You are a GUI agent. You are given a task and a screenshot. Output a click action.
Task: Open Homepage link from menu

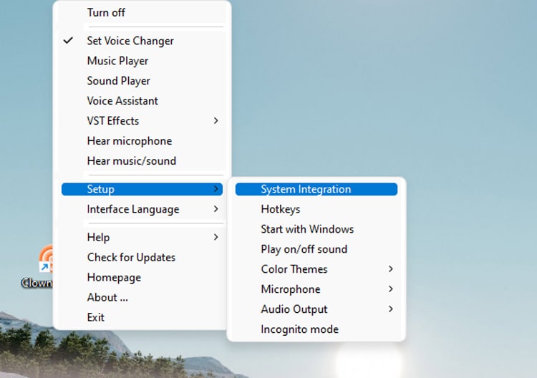tap(142, 277)
